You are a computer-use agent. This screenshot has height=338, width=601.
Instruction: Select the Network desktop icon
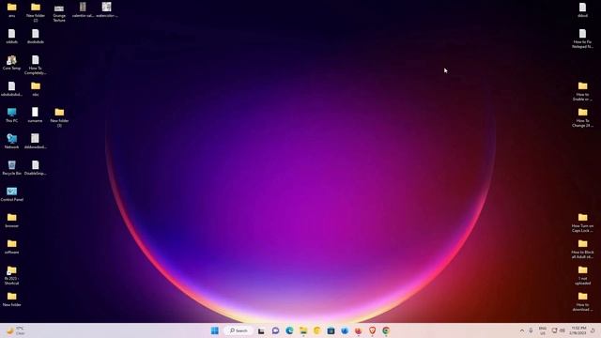[11, 142]
